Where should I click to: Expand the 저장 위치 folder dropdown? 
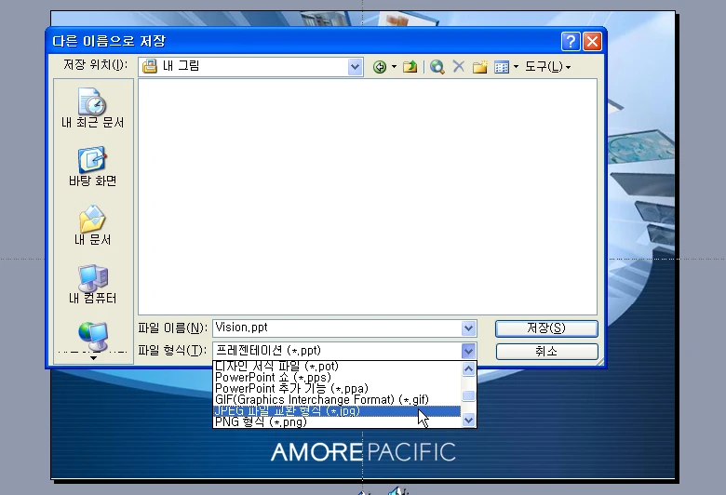pos(355,67)
